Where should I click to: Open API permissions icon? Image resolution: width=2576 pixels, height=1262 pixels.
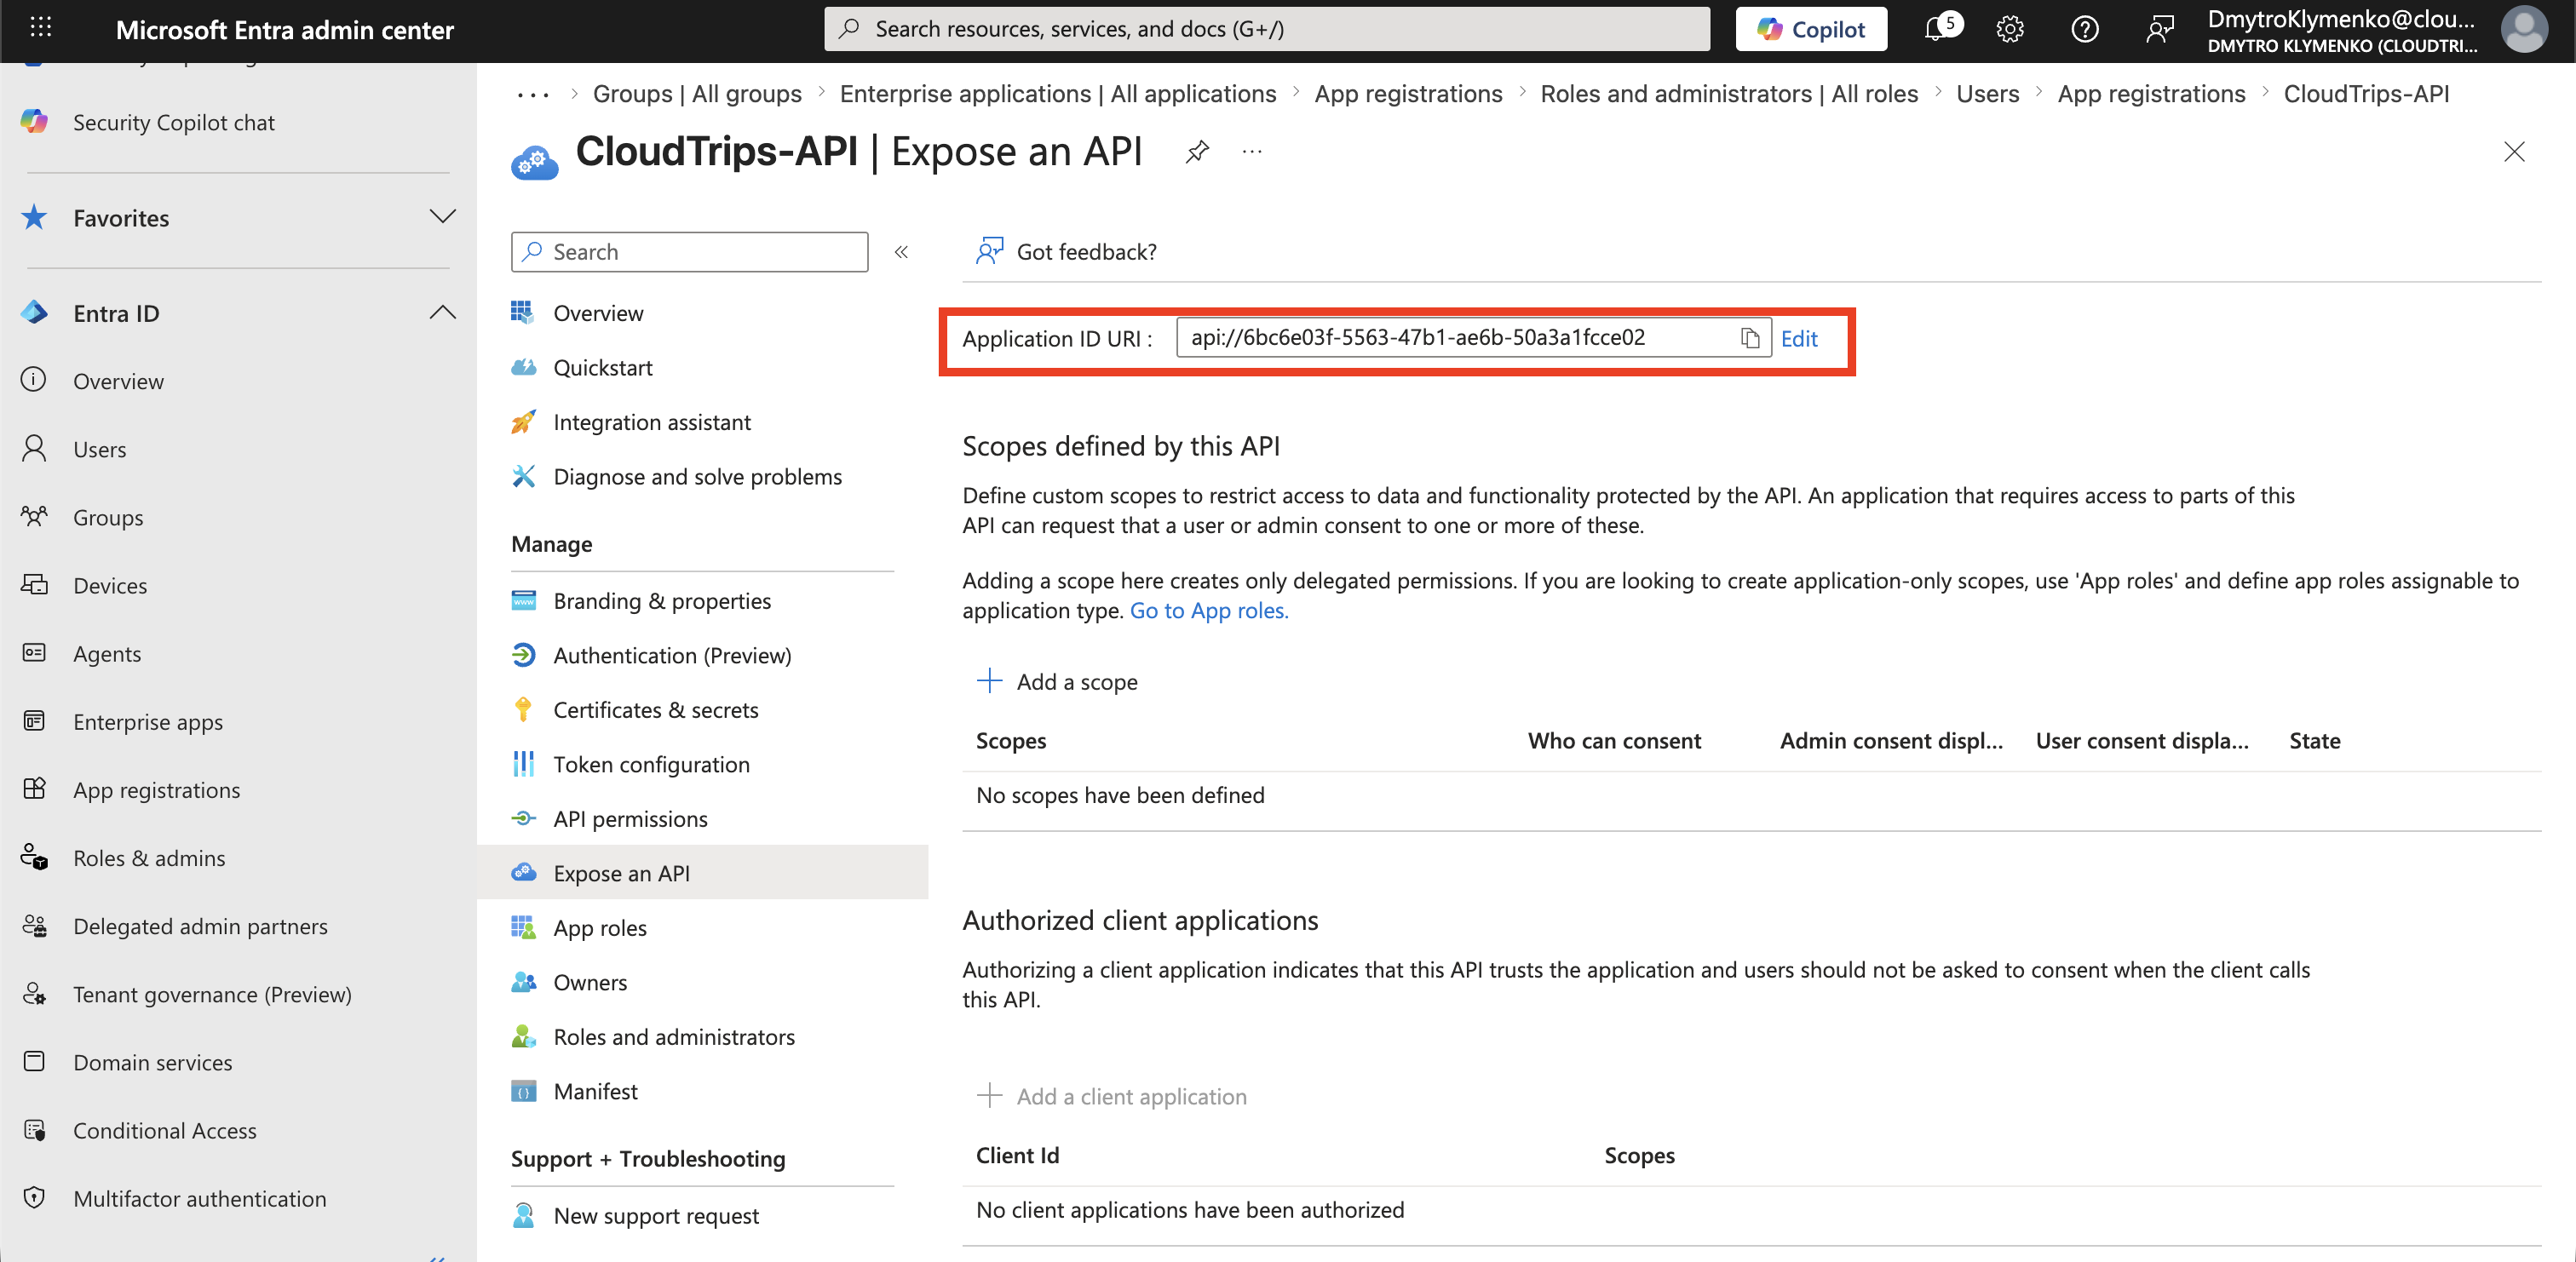point(524,818)
